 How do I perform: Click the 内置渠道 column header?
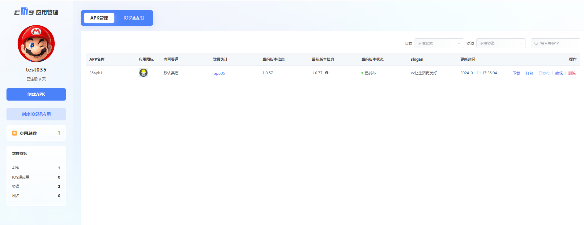(171, 59)
